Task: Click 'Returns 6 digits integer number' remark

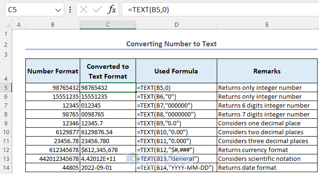Action: 267,105
